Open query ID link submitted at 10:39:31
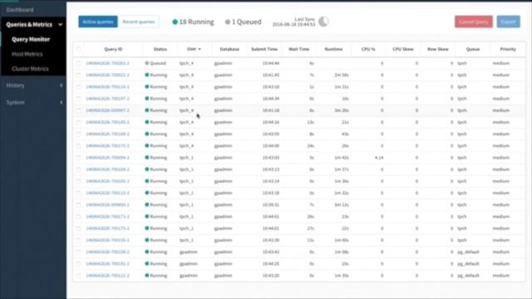This screenshot has width=532, height=299. point(107,205)
